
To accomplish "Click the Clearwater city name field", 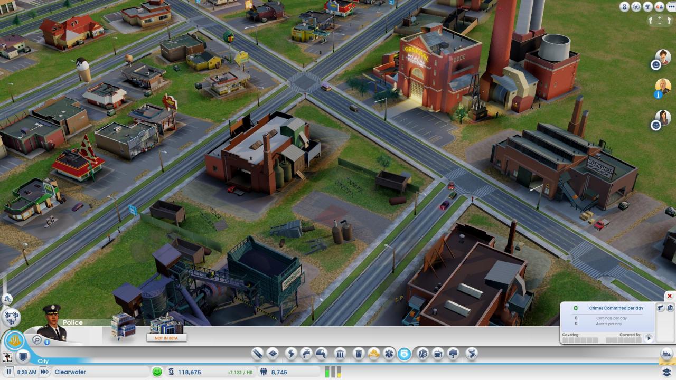I will click(100, 372).
